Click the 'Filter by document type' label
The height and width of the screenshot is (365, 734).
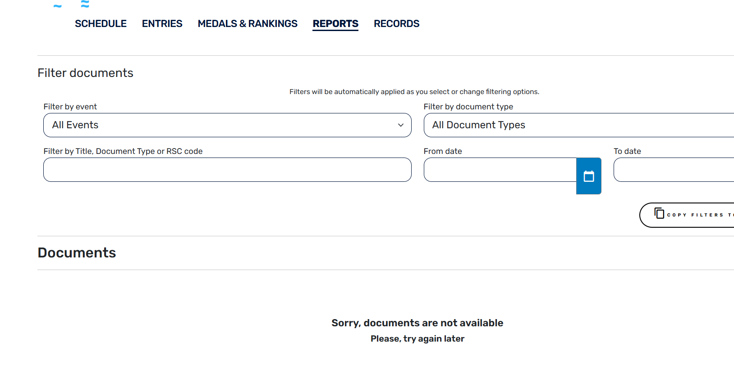(468, 107)
